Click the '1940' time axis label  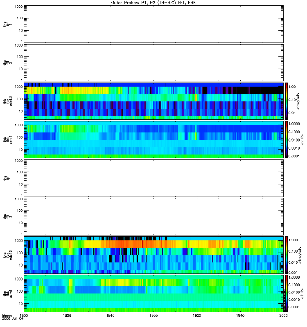pos(240,315)
